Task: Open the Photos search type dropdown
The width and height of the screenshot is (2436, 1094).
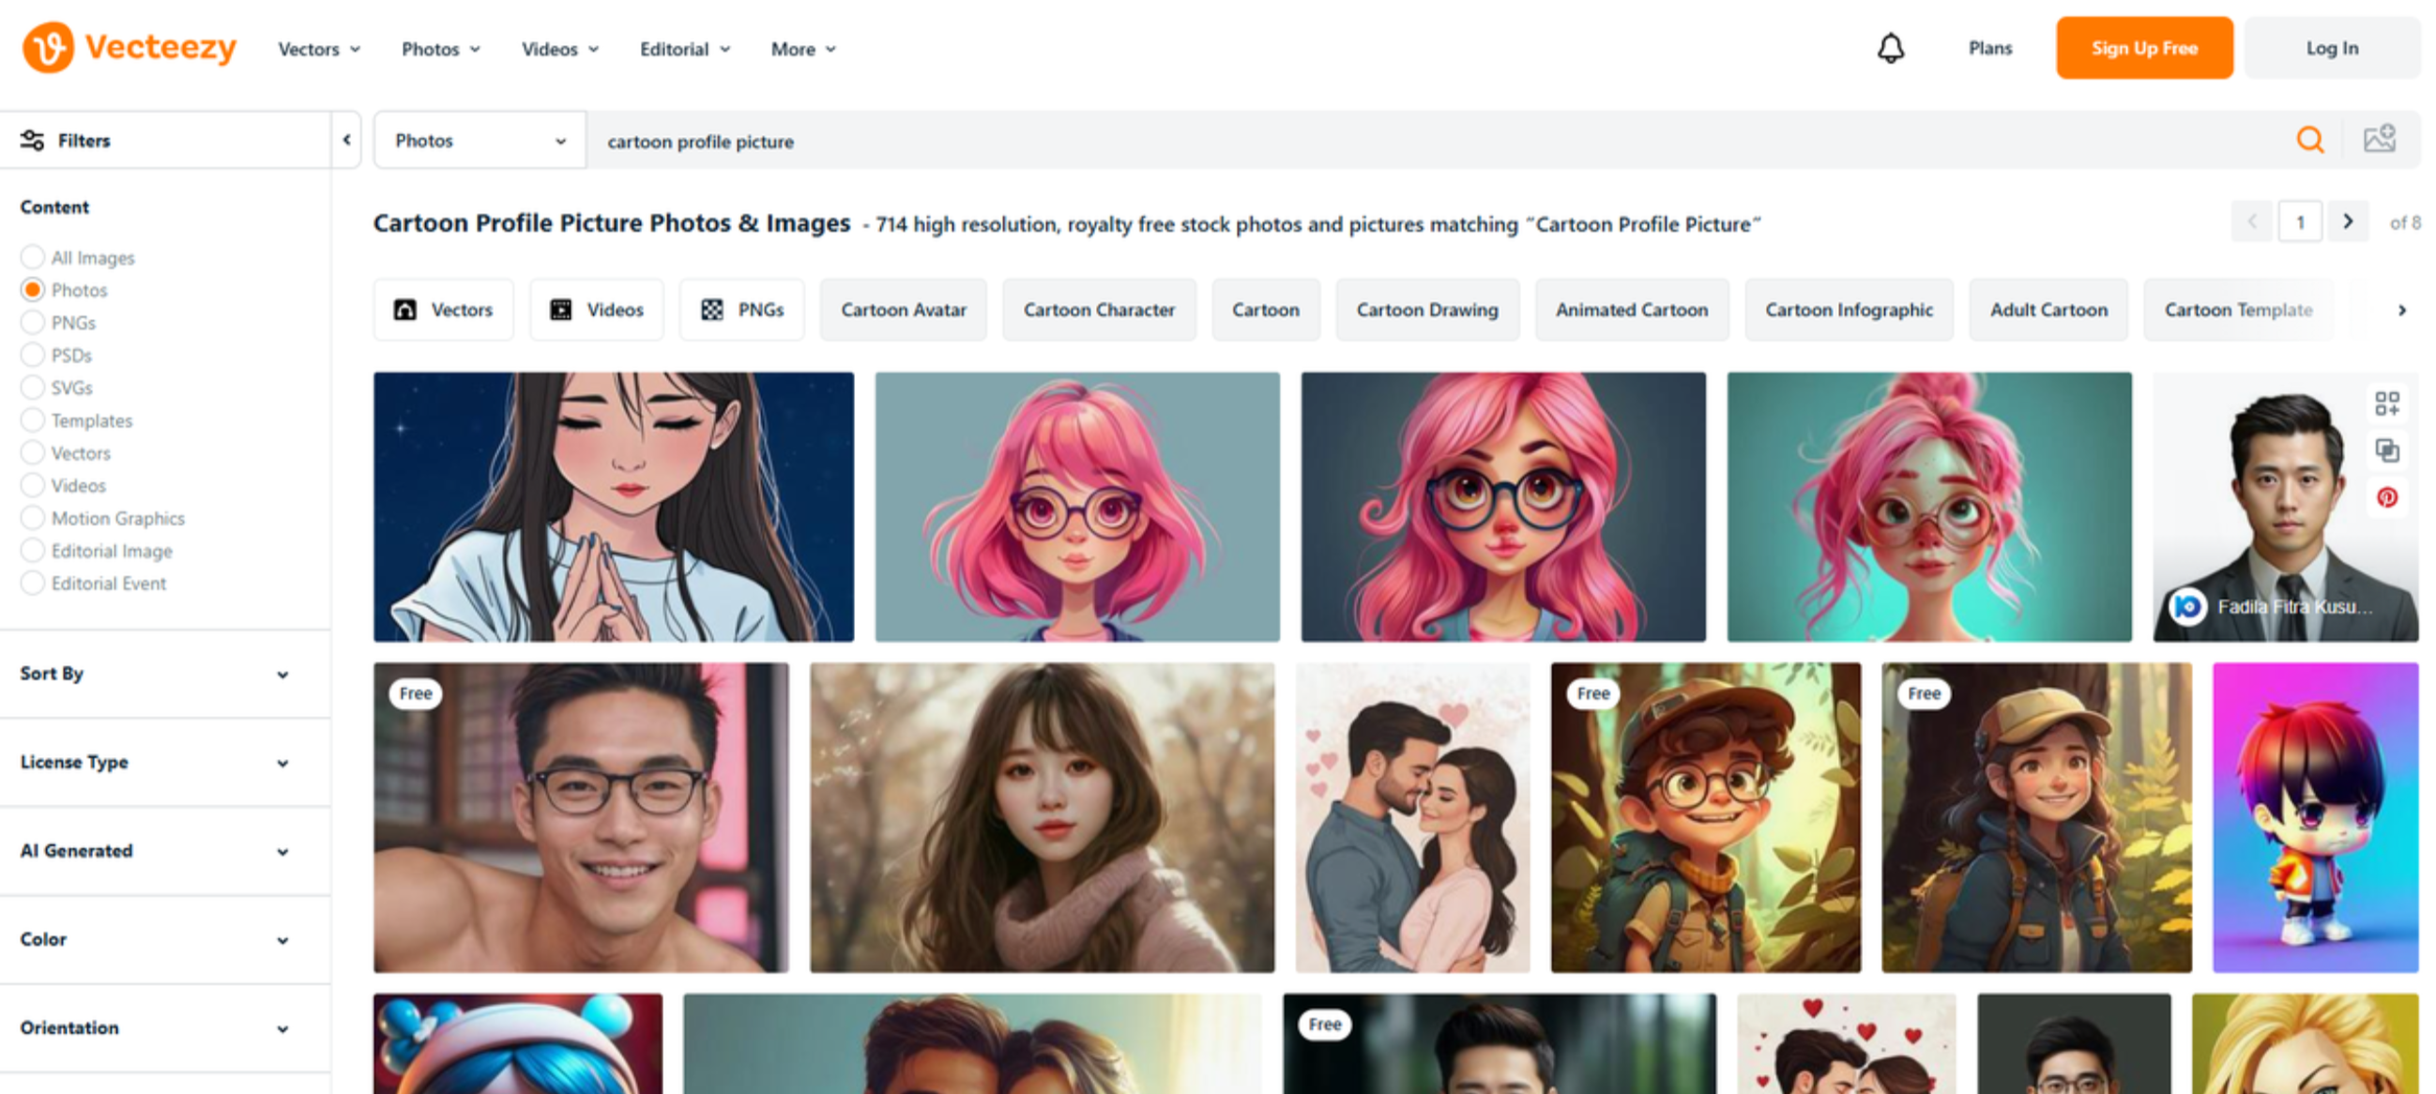Action: [x=480, y=140]
